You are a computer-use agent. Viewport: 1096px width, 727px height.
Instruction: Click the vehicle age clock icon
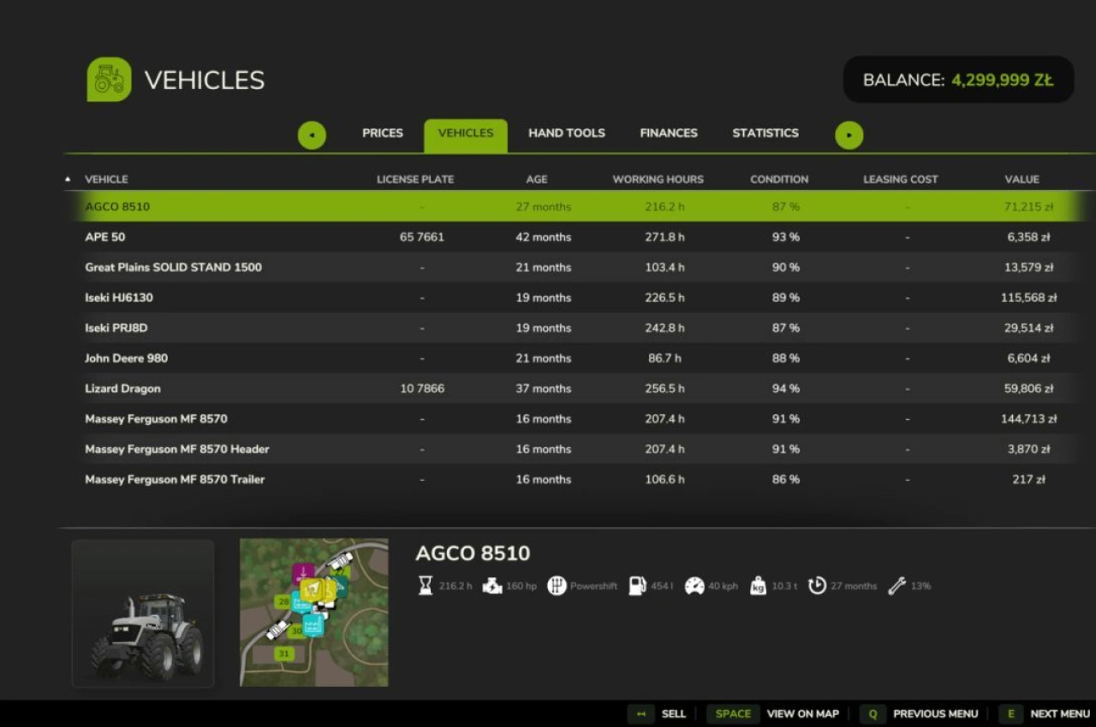point(817,586)
